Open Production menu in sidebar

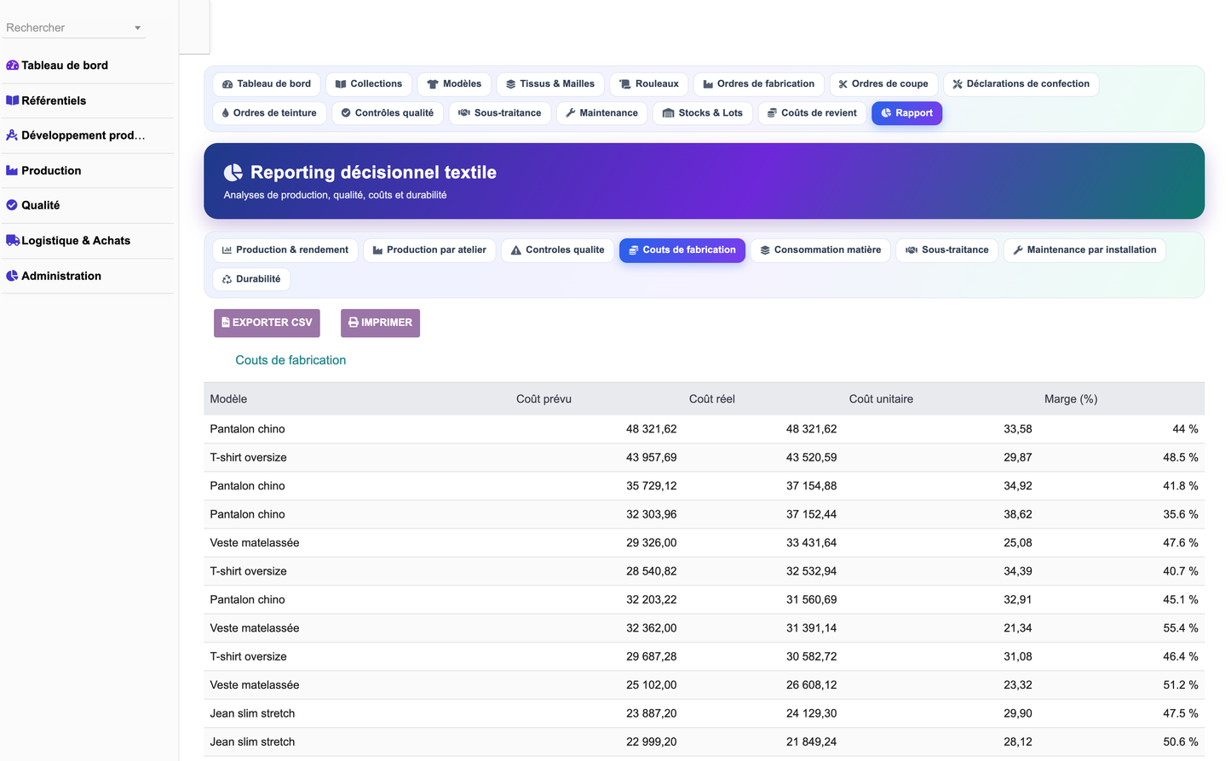88,170
